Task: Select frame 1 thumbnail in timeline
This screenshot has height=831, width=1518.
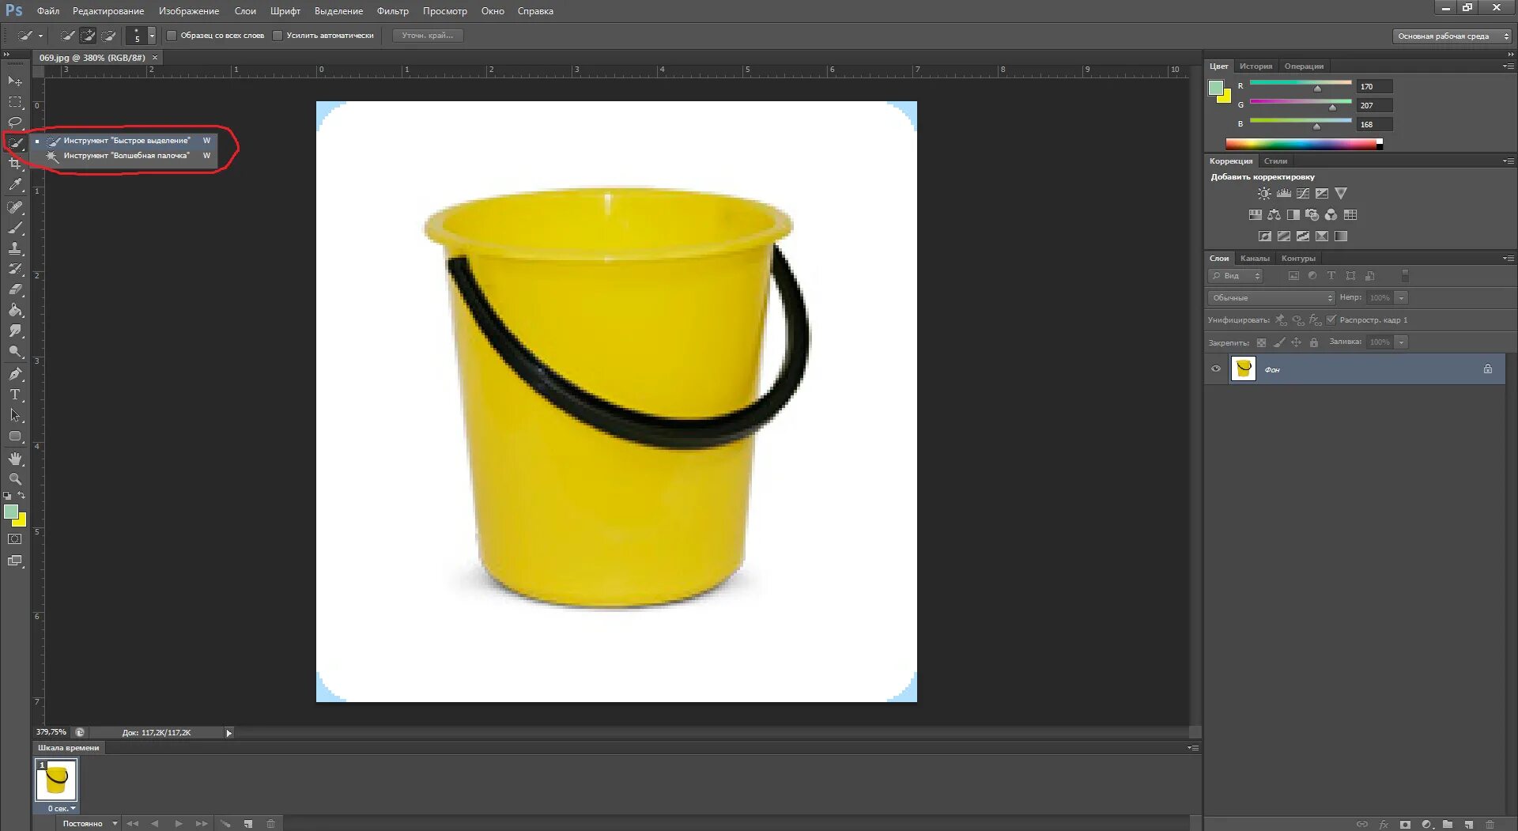Action: [56, 780]
